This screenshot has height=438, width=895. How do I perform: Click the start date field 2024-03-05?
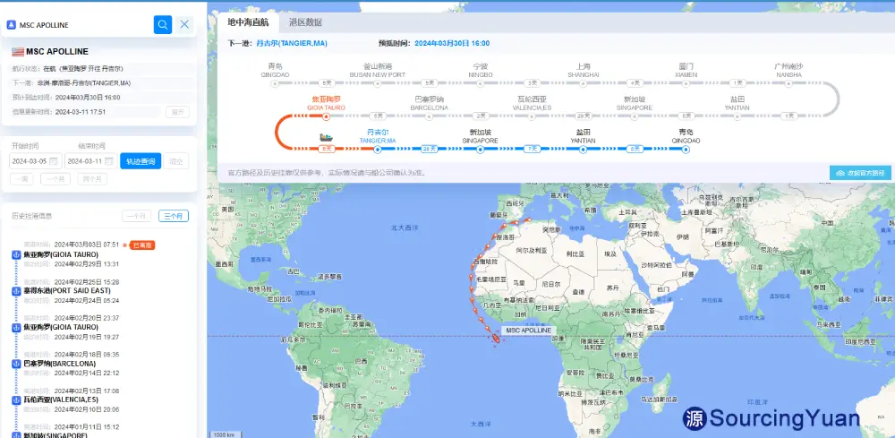click(x=36, y=161)
